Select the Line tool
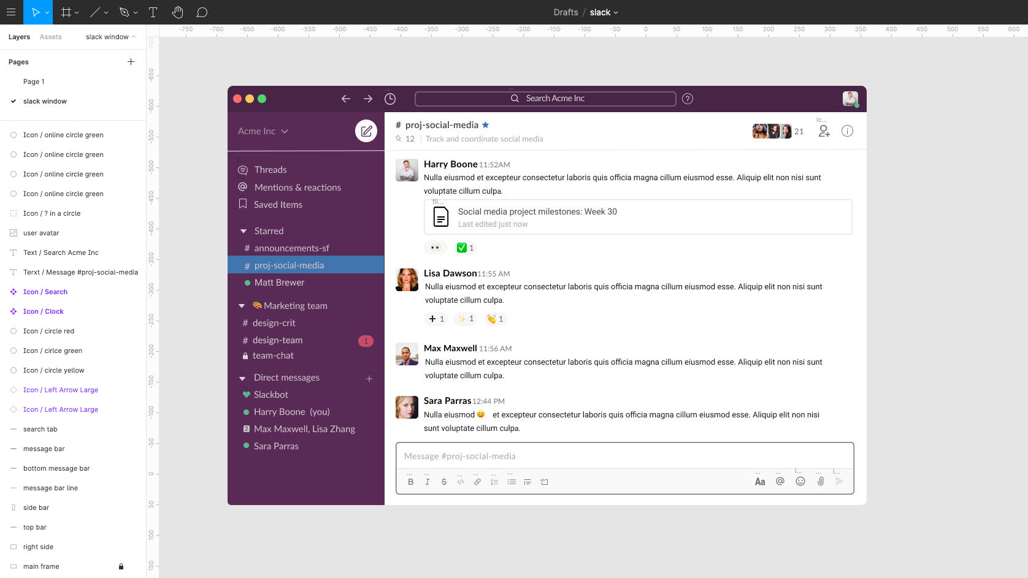The width and height of the screenshot is (1028, 578). [95, 12]
